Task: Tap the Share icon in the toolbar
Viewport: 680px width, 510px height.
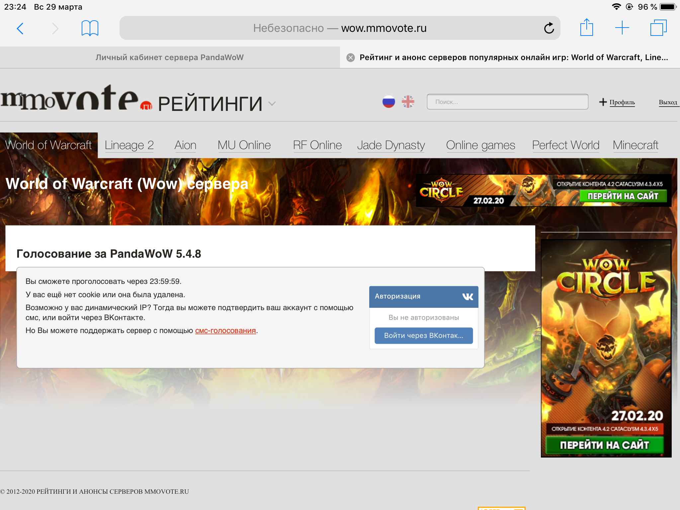Action: (x=586, y=28)
